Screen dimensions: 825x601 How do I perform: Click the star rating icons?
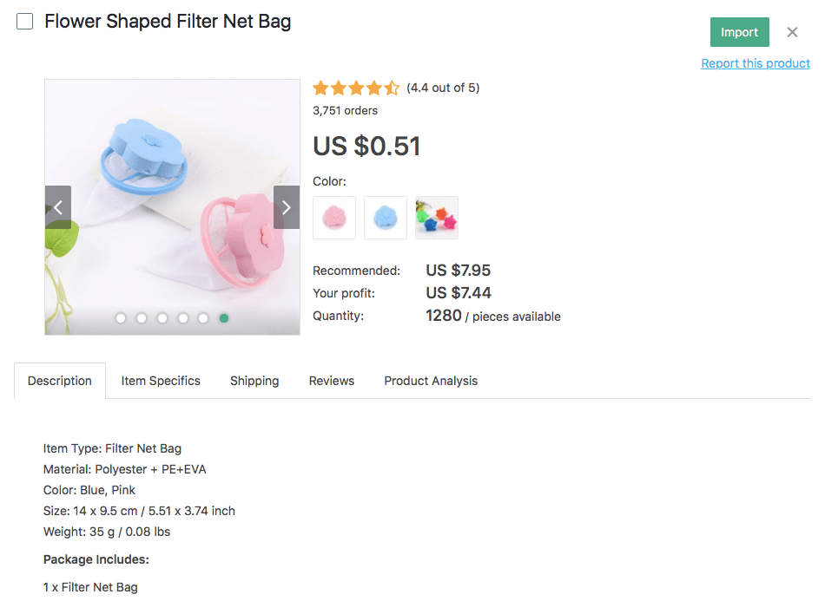[x=356, y=88]
